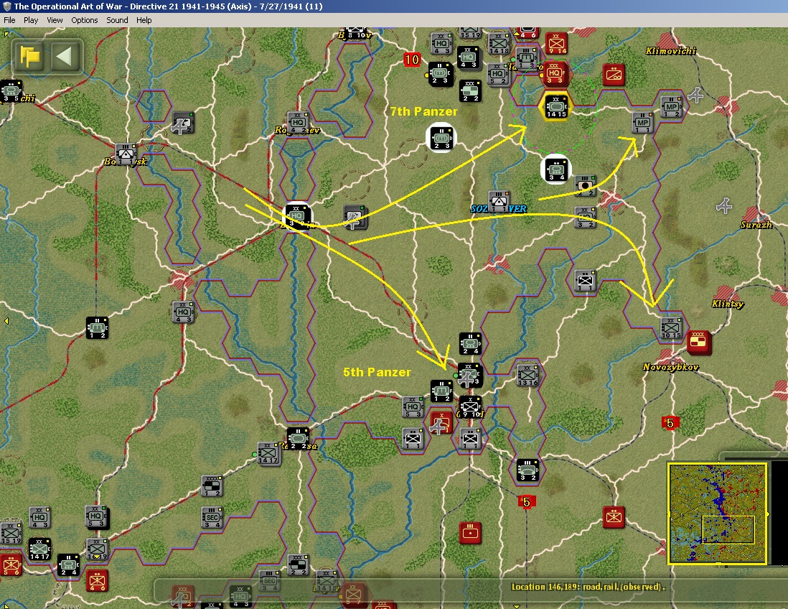Select the gray MP 1 1 unit
Viewport: 788px width, 609px height.
[642, 123]
